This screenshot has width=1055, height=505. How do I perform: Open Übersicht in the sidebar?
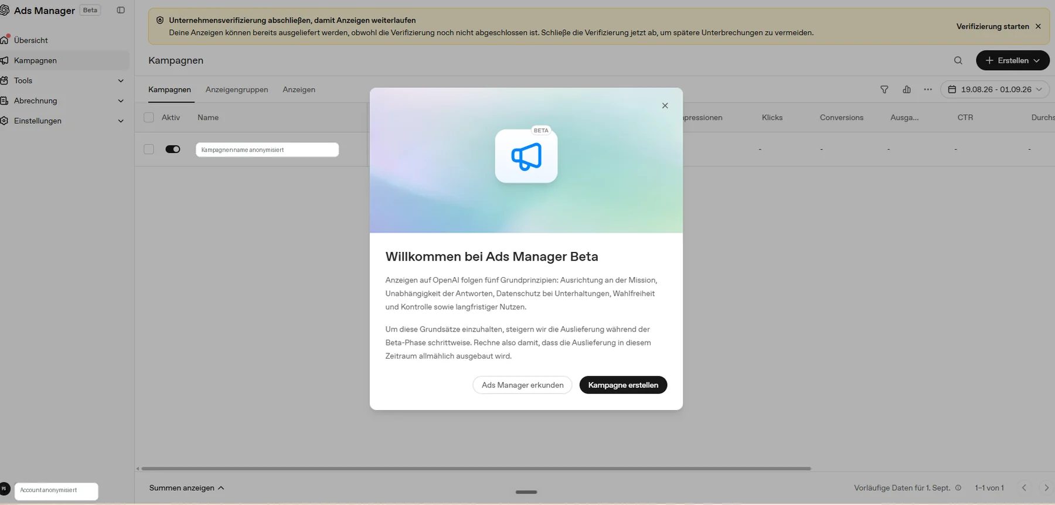coord(31,40)
